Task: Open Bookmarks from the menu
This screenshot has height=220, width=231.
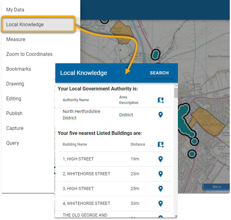Action: coord(19,69)
